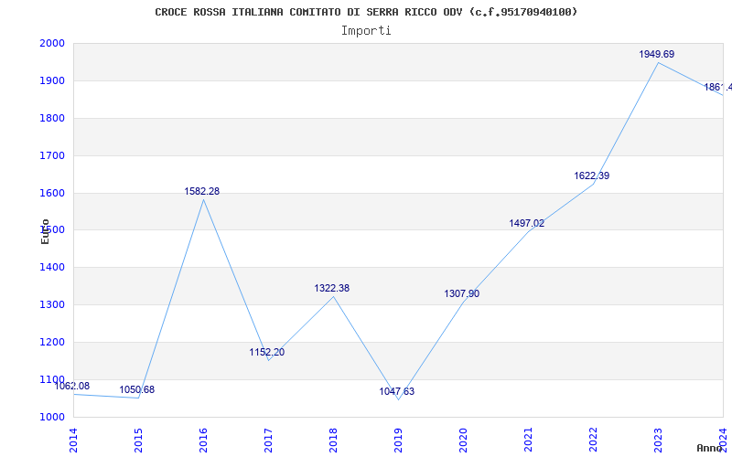
Task: Click the x-axis year label 2019
Action: 398,441
